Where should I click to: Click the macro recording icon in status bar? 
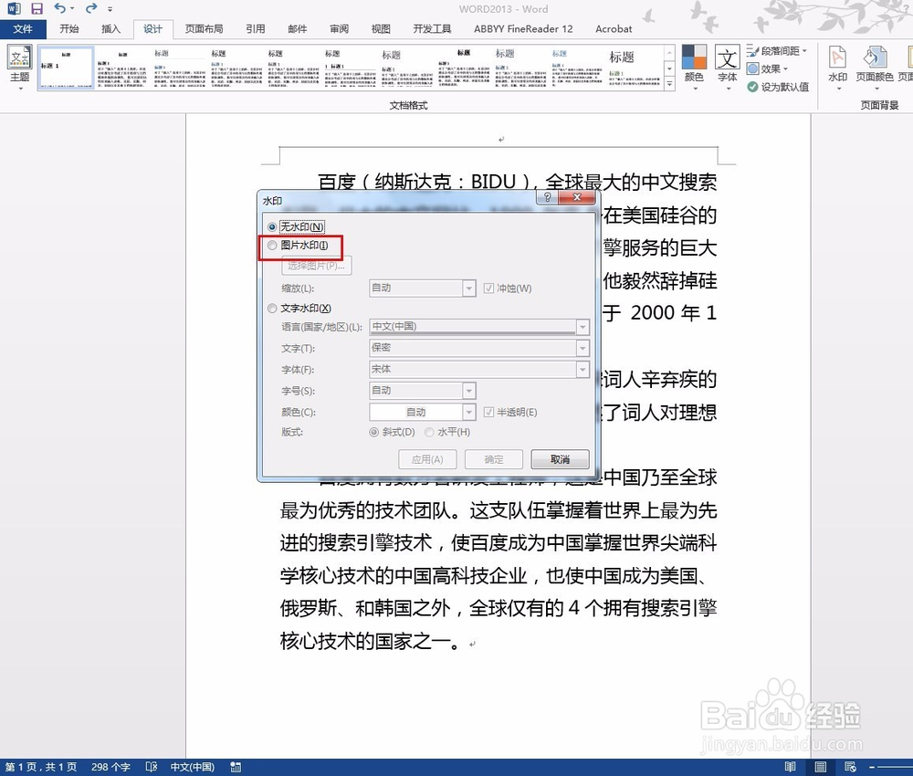coord(236,767)
